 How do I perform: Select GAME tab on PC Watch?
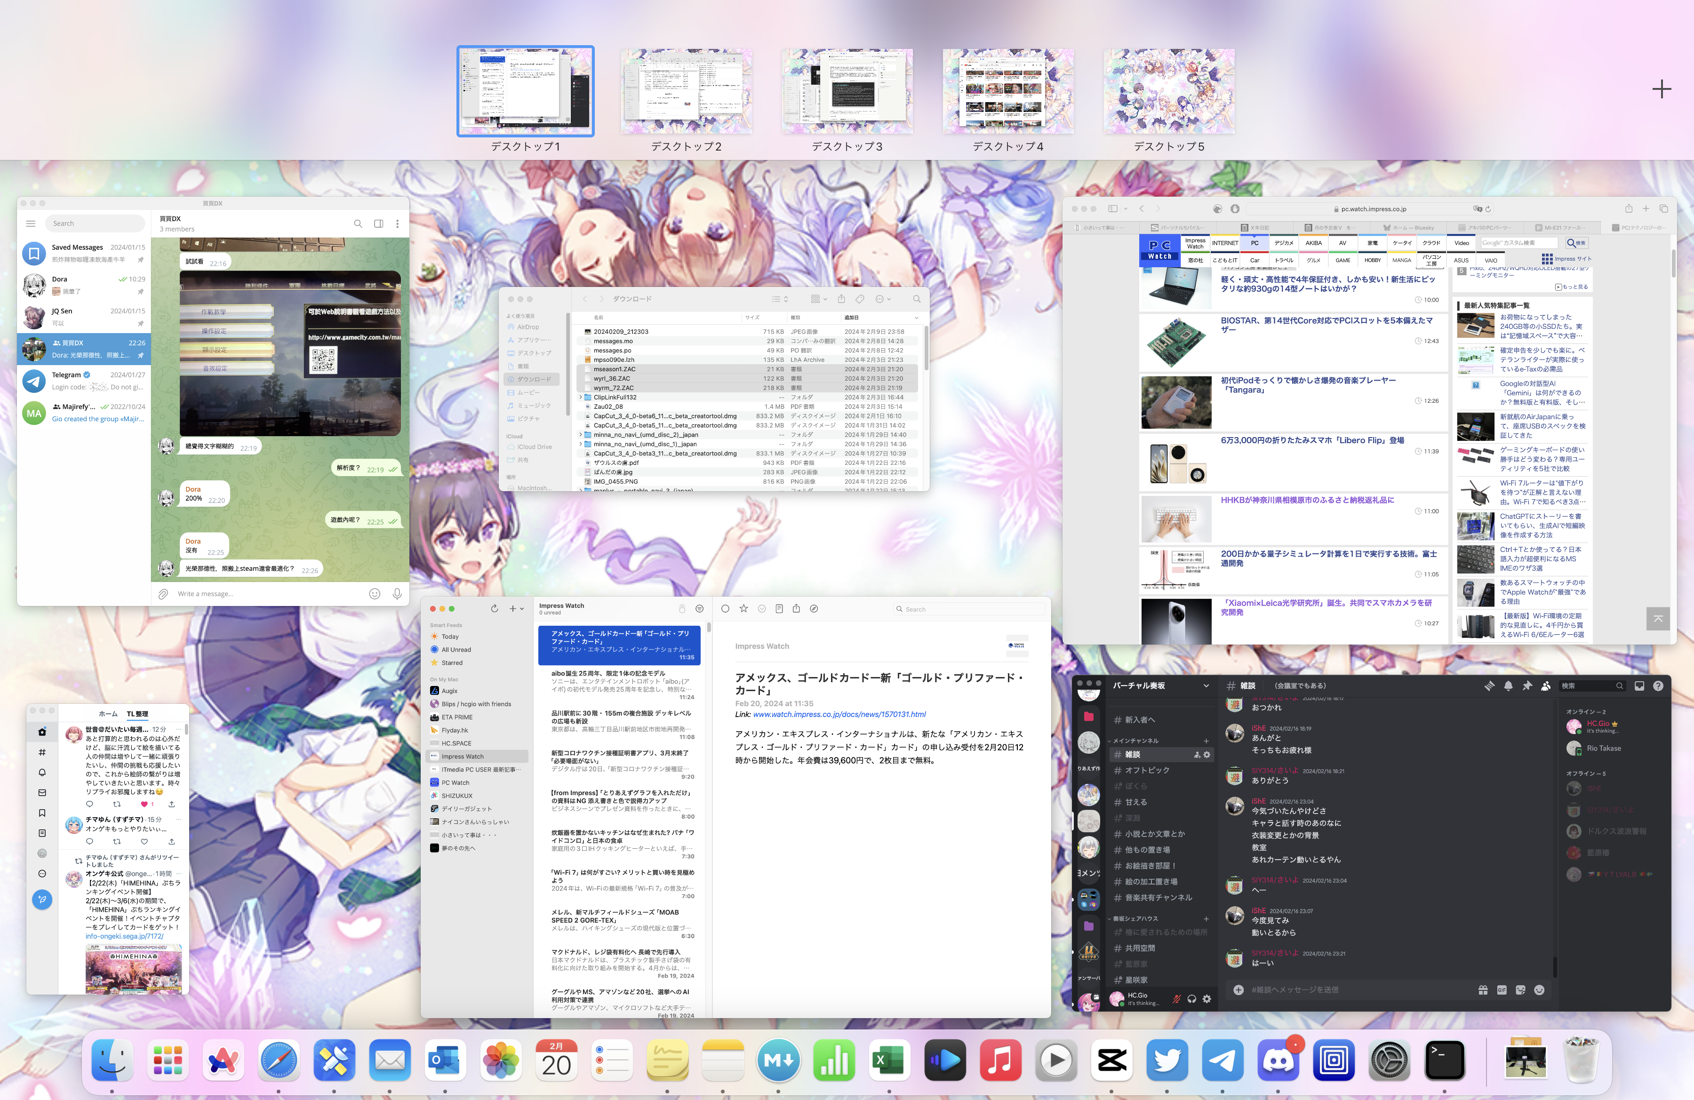1342,260
